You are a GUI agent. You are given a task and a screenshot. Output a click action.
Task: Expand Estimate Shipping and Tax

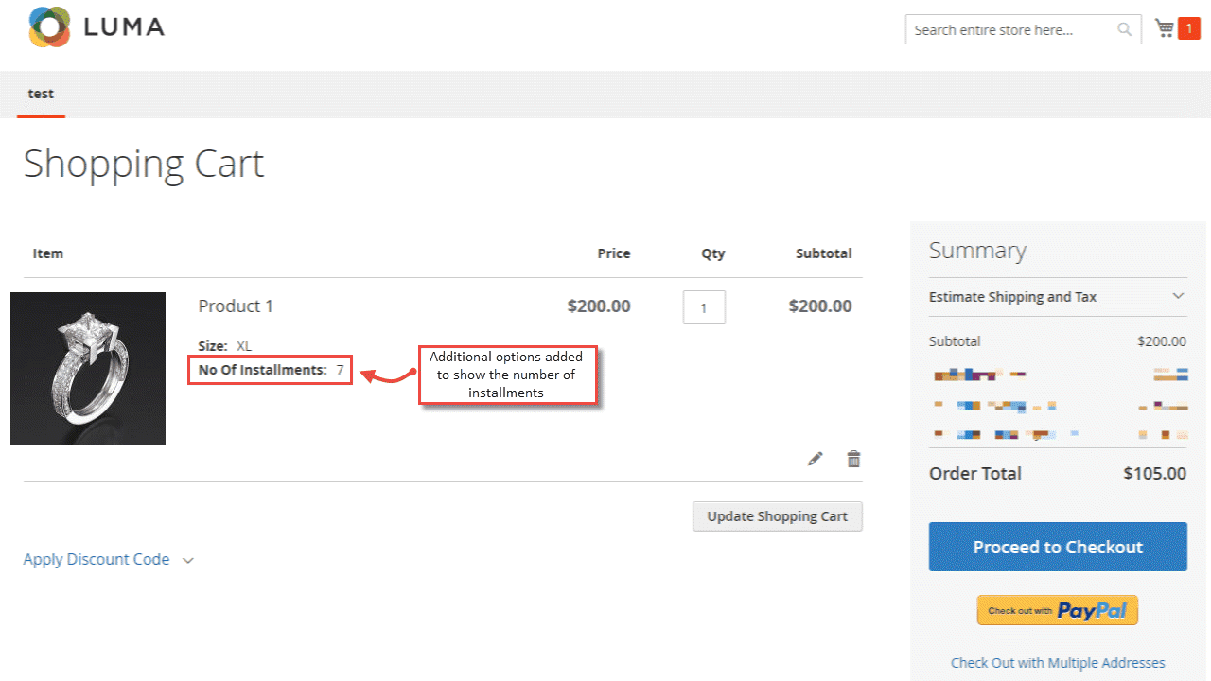(1012, 297)
